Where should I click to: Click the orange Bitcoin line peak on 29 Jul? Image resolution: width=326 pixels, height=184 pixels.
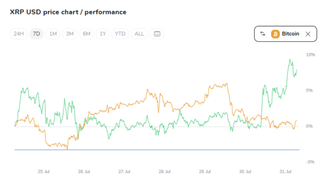click(x=226, y=84)
